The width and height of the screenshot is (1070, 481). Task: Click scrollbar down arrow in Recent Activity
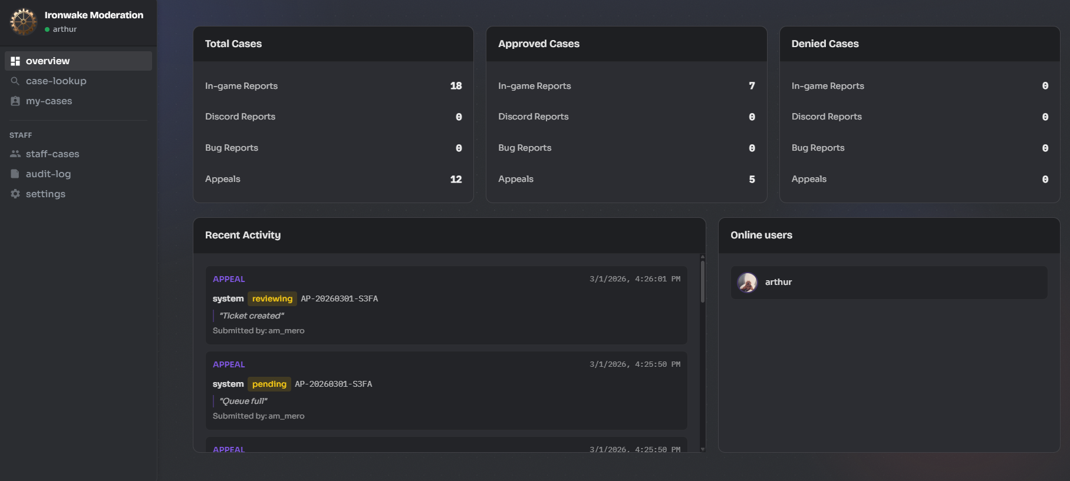(x=702, y=449)
